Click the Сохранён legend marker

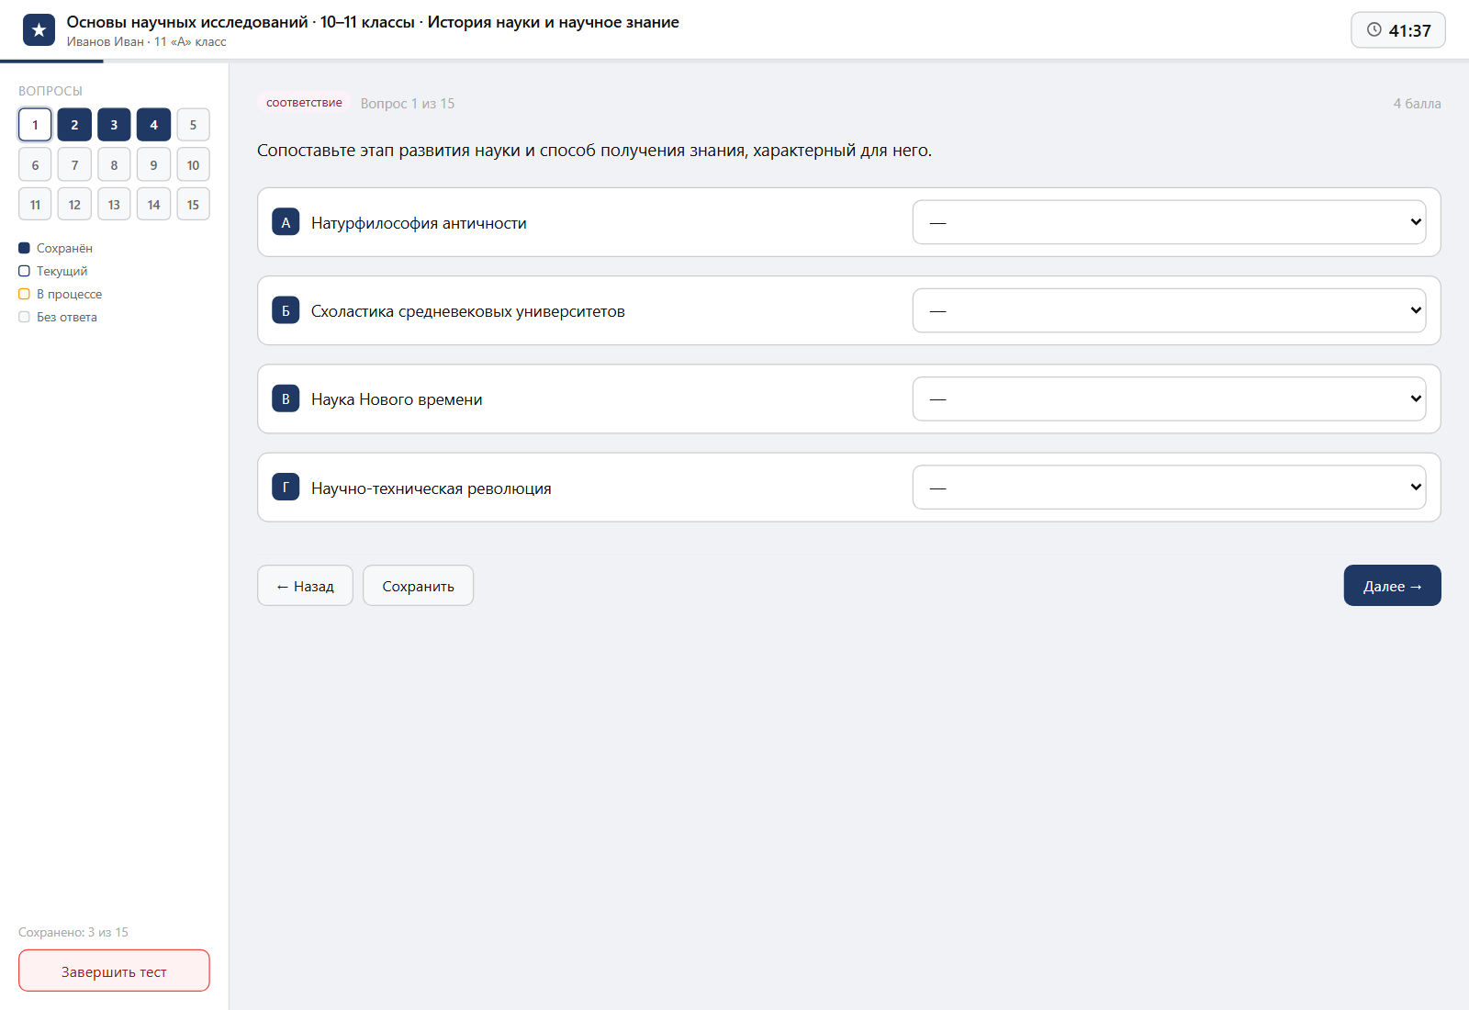coord(24,248)
